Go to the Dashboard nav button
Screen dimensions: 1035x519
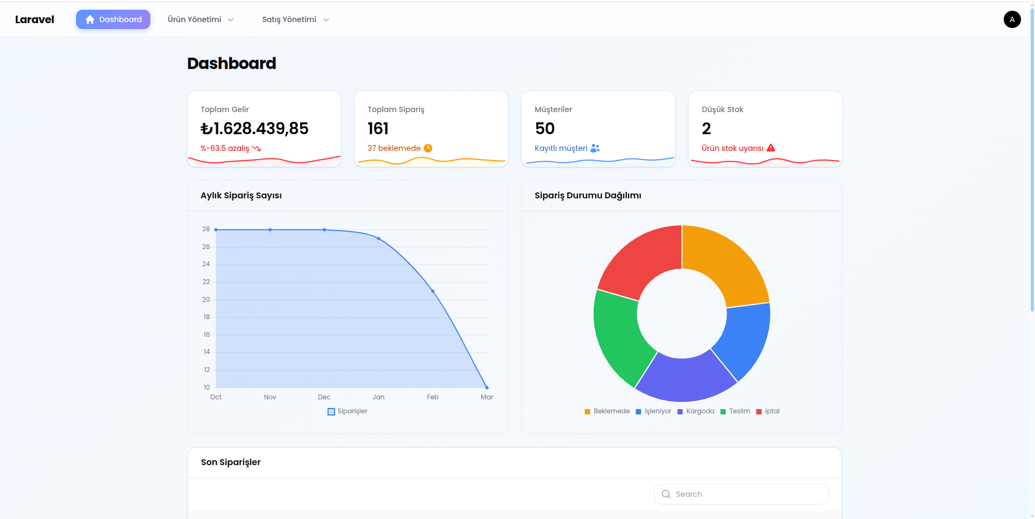pos(113,19)
